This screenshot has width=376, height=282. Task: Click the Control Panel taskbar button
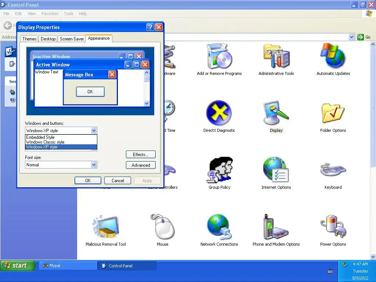click(x=127, y=266)
